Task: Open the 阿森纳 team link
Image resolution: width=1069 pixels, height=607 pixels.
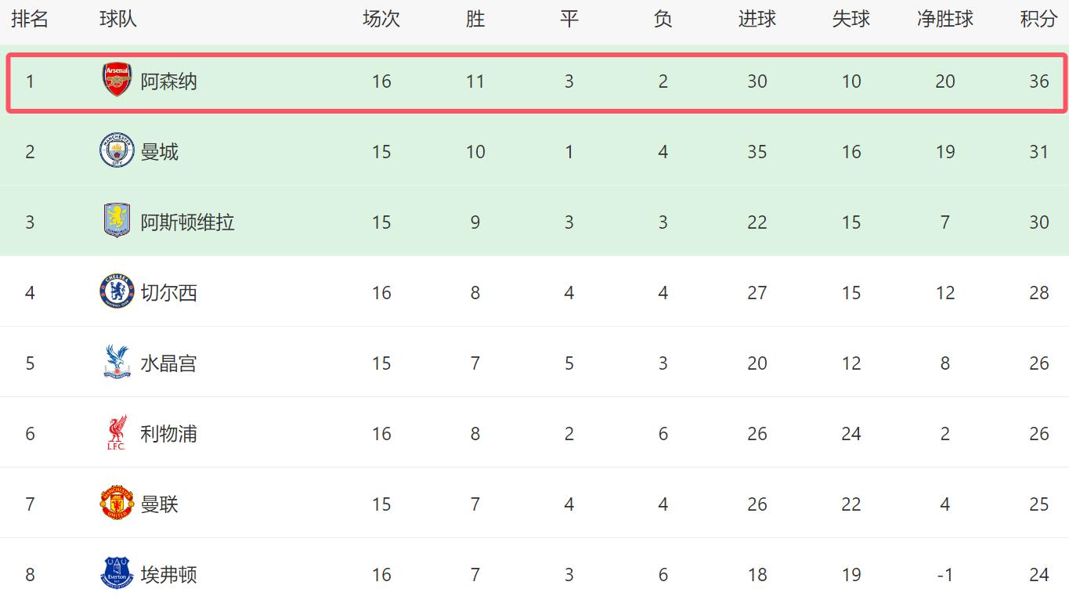Action: (x=168, y=81)
